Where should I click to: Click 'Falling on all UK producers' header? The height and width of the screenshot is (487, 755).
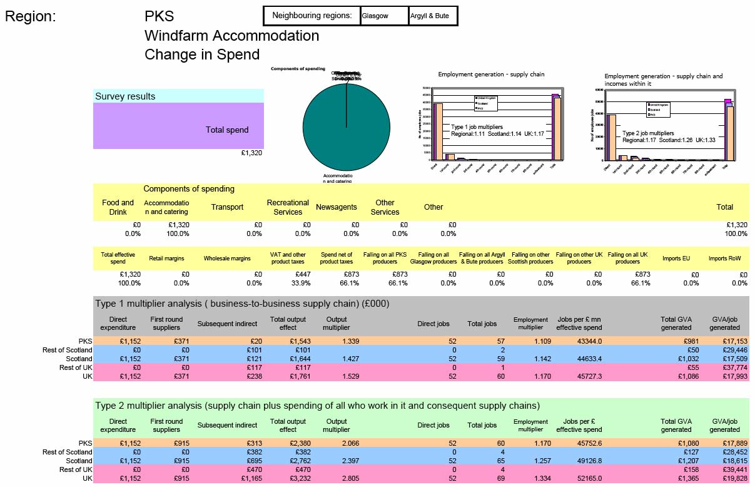click(628, 258)
